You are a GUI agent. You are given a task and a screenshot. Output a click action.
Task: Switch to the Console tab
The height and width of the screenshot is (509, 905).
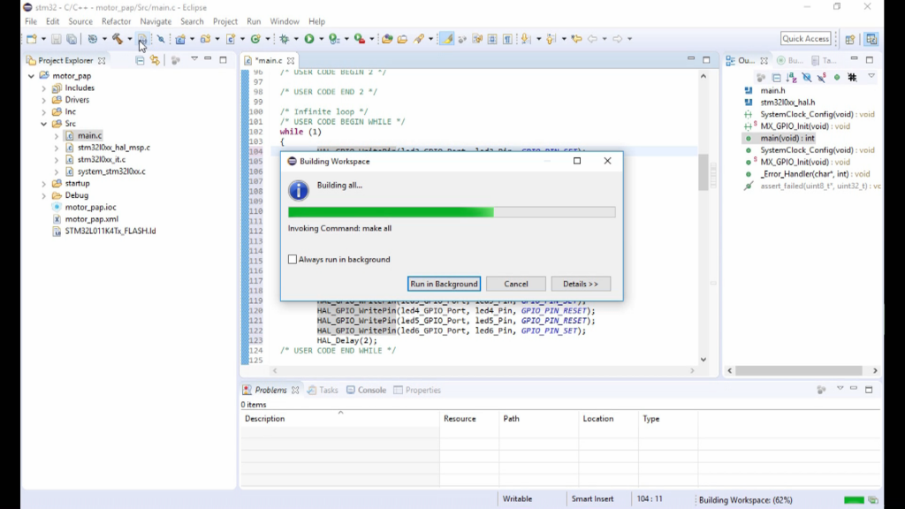(x=366, y=390)
